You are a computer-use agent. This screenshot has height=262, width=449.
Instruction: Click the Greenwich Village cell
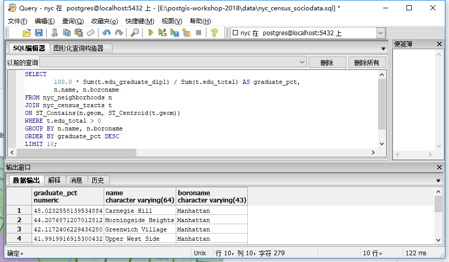[140, 229]
